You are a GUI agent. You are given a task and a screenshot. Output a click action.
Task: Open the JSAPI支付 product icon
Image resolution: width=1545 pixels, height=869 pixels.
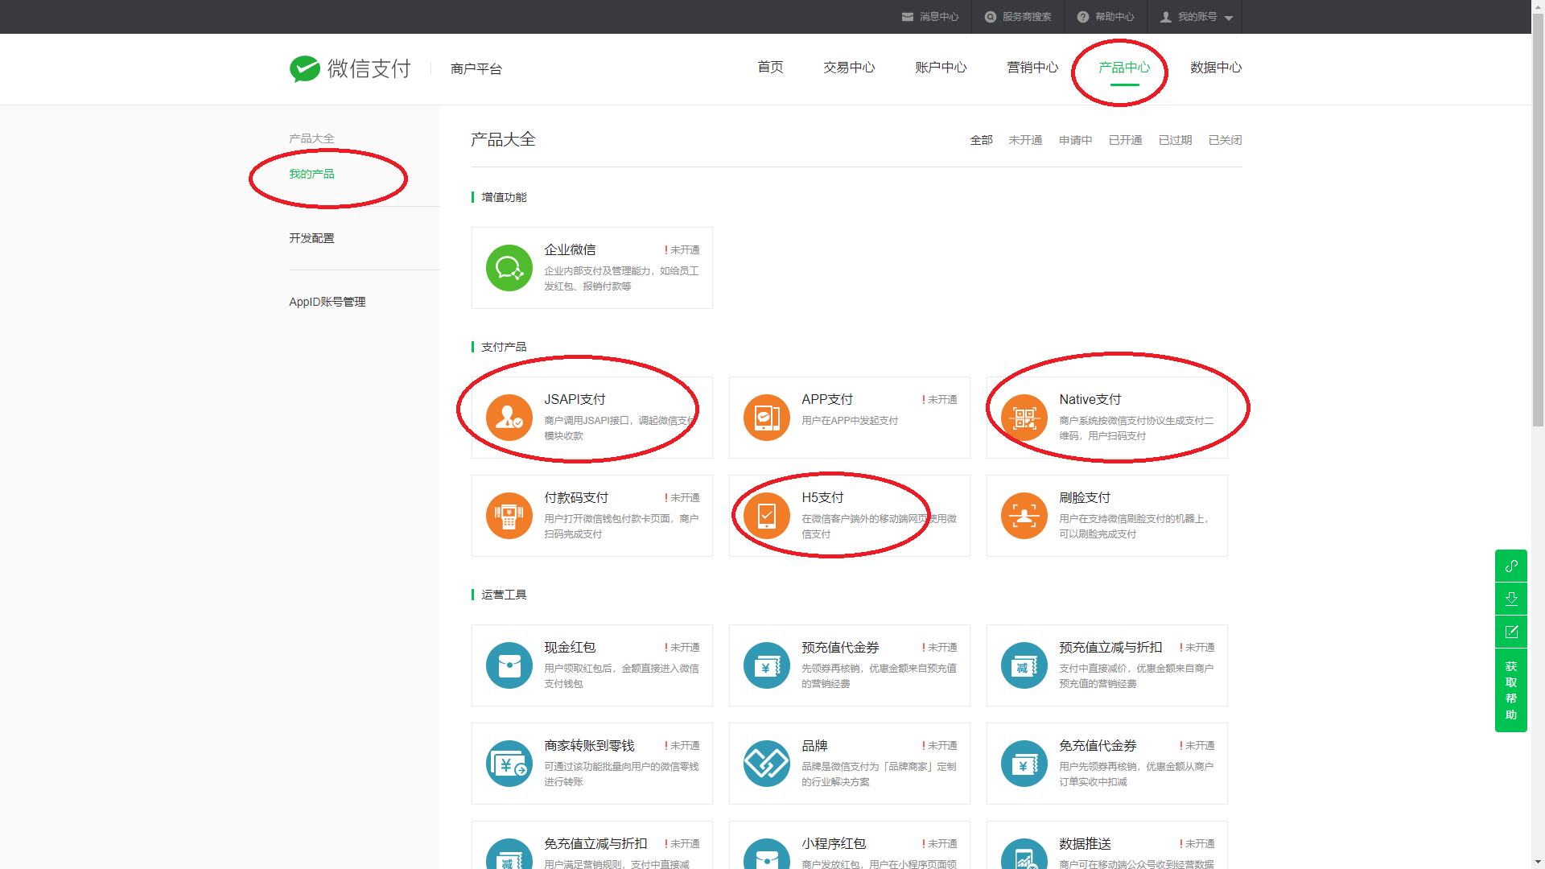click(509, 418)
